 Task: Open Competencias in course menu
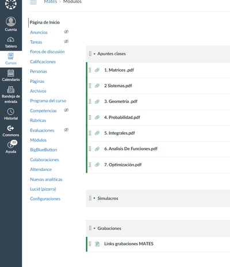pos(43,110)
